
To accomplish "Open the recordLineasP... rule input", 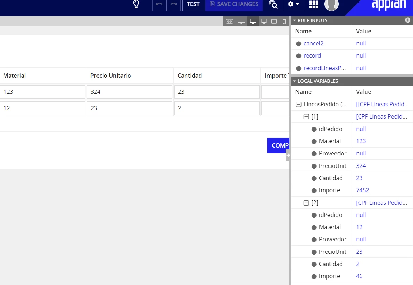I will point(324,68).
